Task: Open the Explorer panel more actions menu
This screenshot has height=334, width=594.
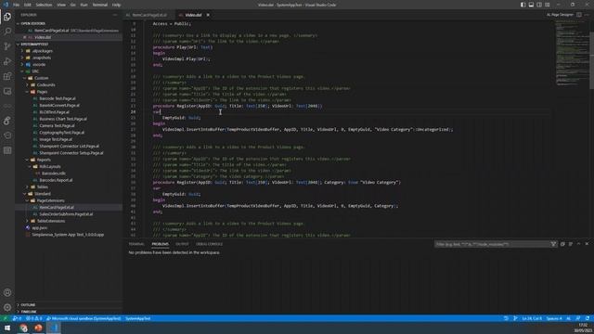Action: click(115, 15)
